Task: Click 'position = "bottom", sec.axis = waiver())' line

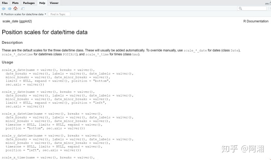Action: pos(45,128)
